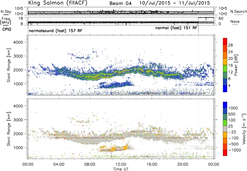
Task: Click the 'N.Sky' legend label
Action: coord(6,11)
